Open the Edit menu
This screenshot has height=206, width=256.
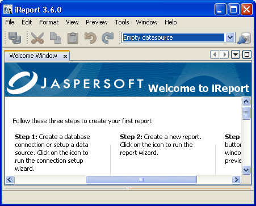click(27, 22)
